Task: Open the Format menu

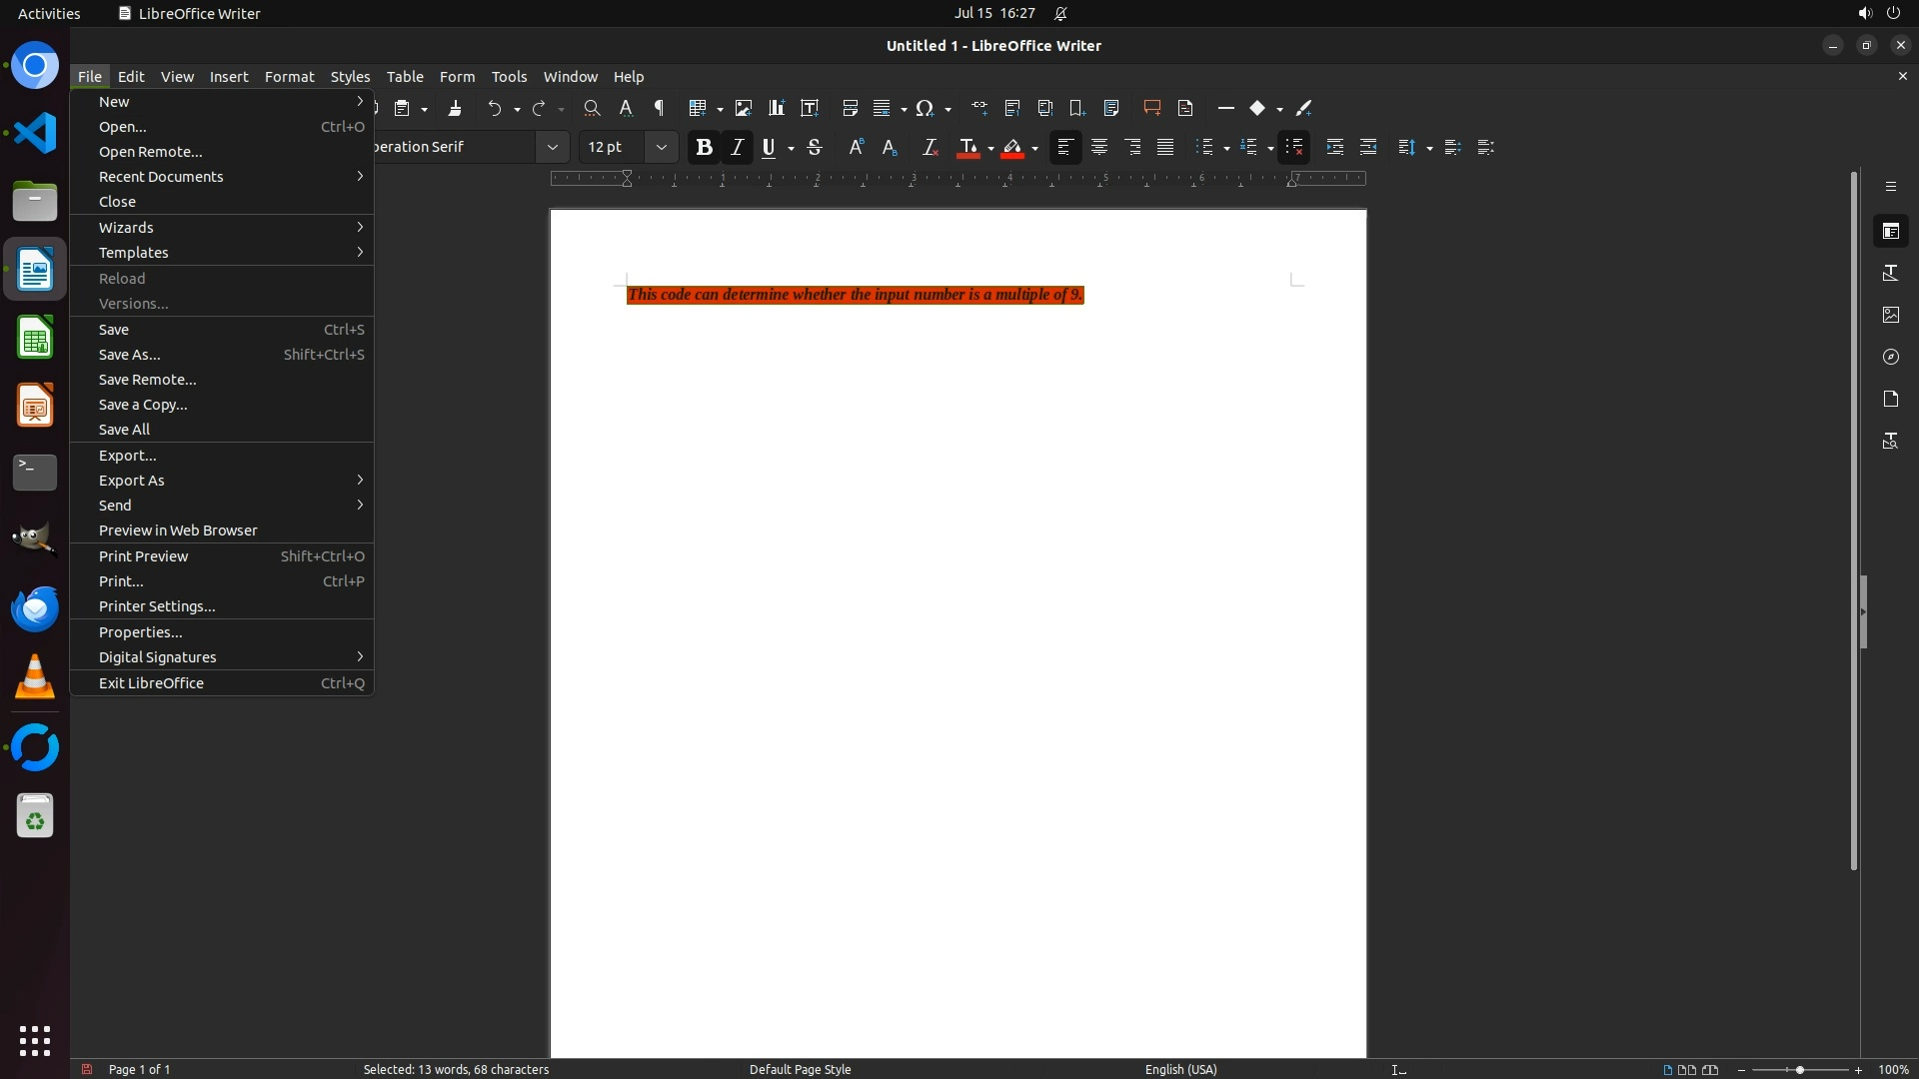Action: pos(289,77)
